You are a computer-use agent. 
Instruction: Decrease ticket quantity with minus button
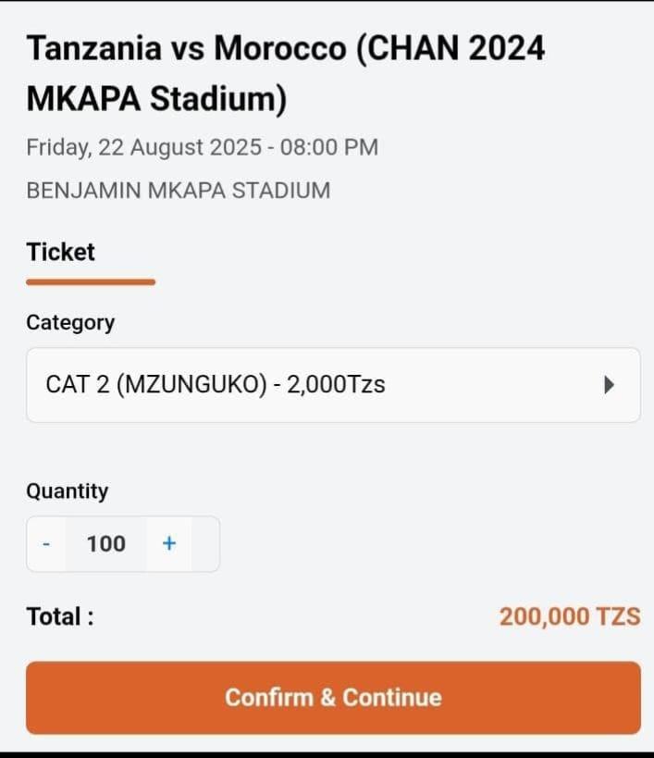coord(46,544)
